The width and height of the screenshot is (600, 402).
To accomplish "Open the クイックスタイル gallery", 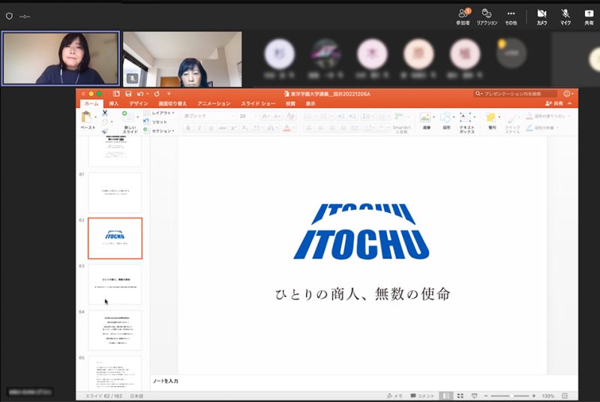I will pyautogui.click(x=512, y=123).
